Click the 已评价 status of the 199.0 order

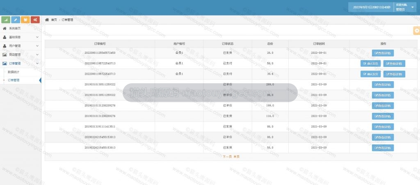[227, 105]
